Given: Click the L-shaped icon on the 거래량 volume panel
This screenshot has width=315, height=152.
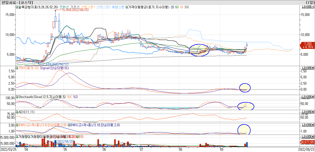Looking at the screenshot, I should 303,137.
